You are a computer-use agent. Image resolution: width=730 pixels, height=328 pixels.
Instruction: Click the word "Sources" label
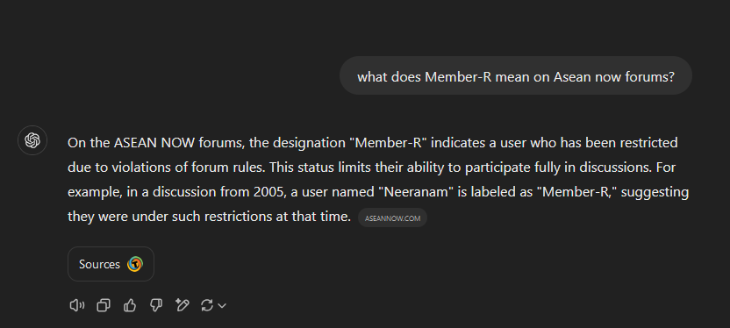pos(100,264)
